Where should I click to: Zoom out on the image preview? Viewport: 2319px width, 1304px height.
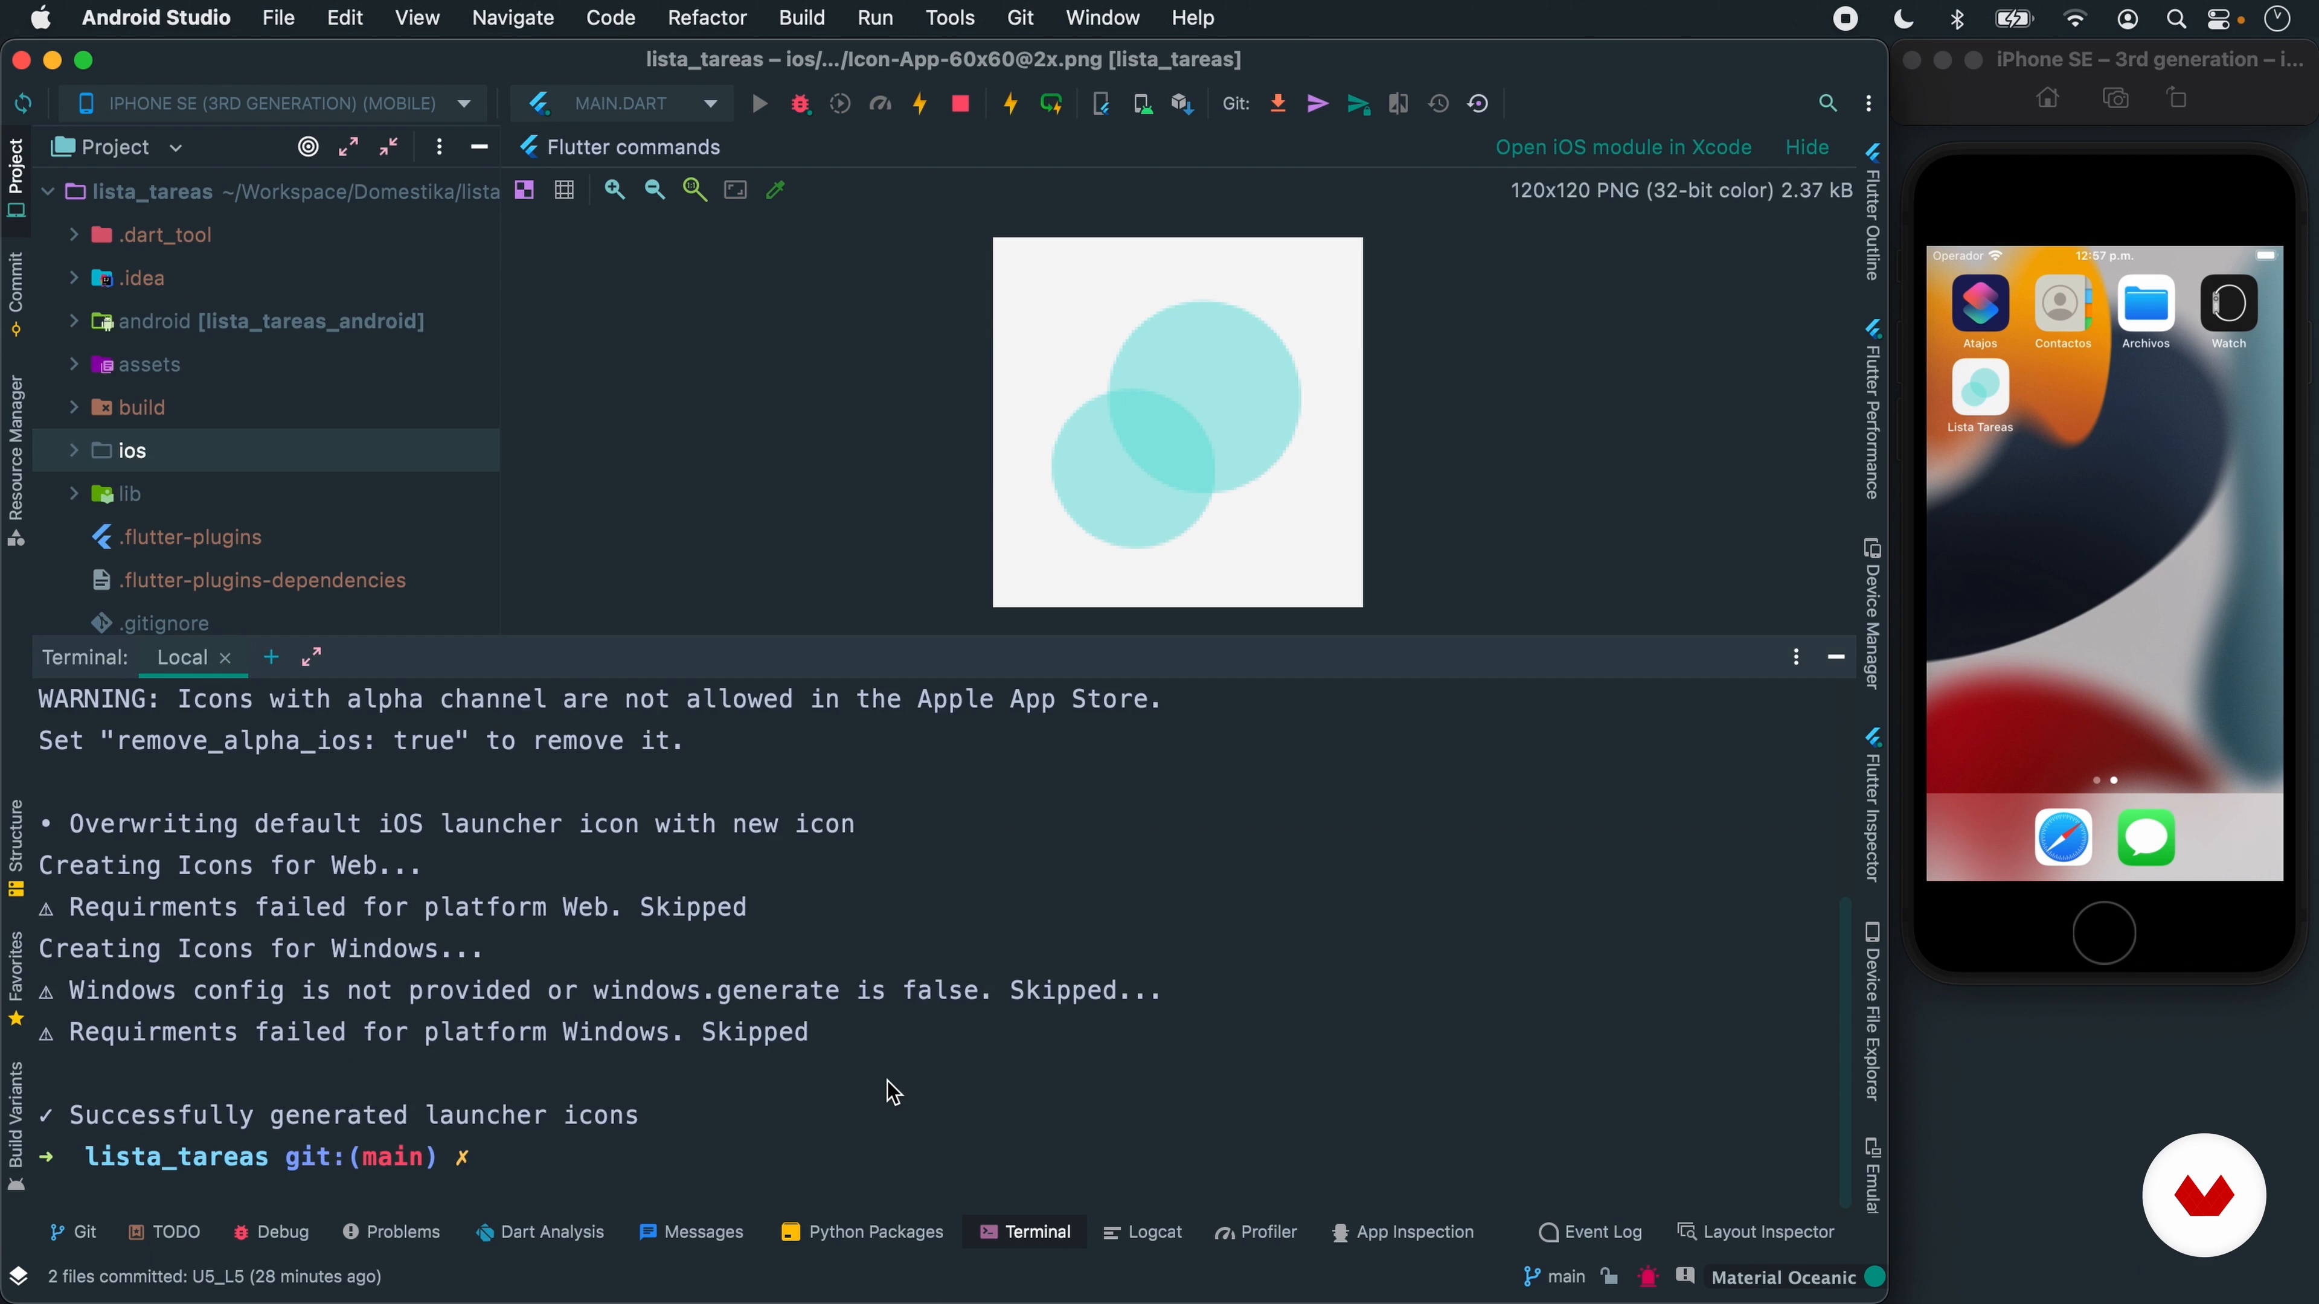click(655, 190)
